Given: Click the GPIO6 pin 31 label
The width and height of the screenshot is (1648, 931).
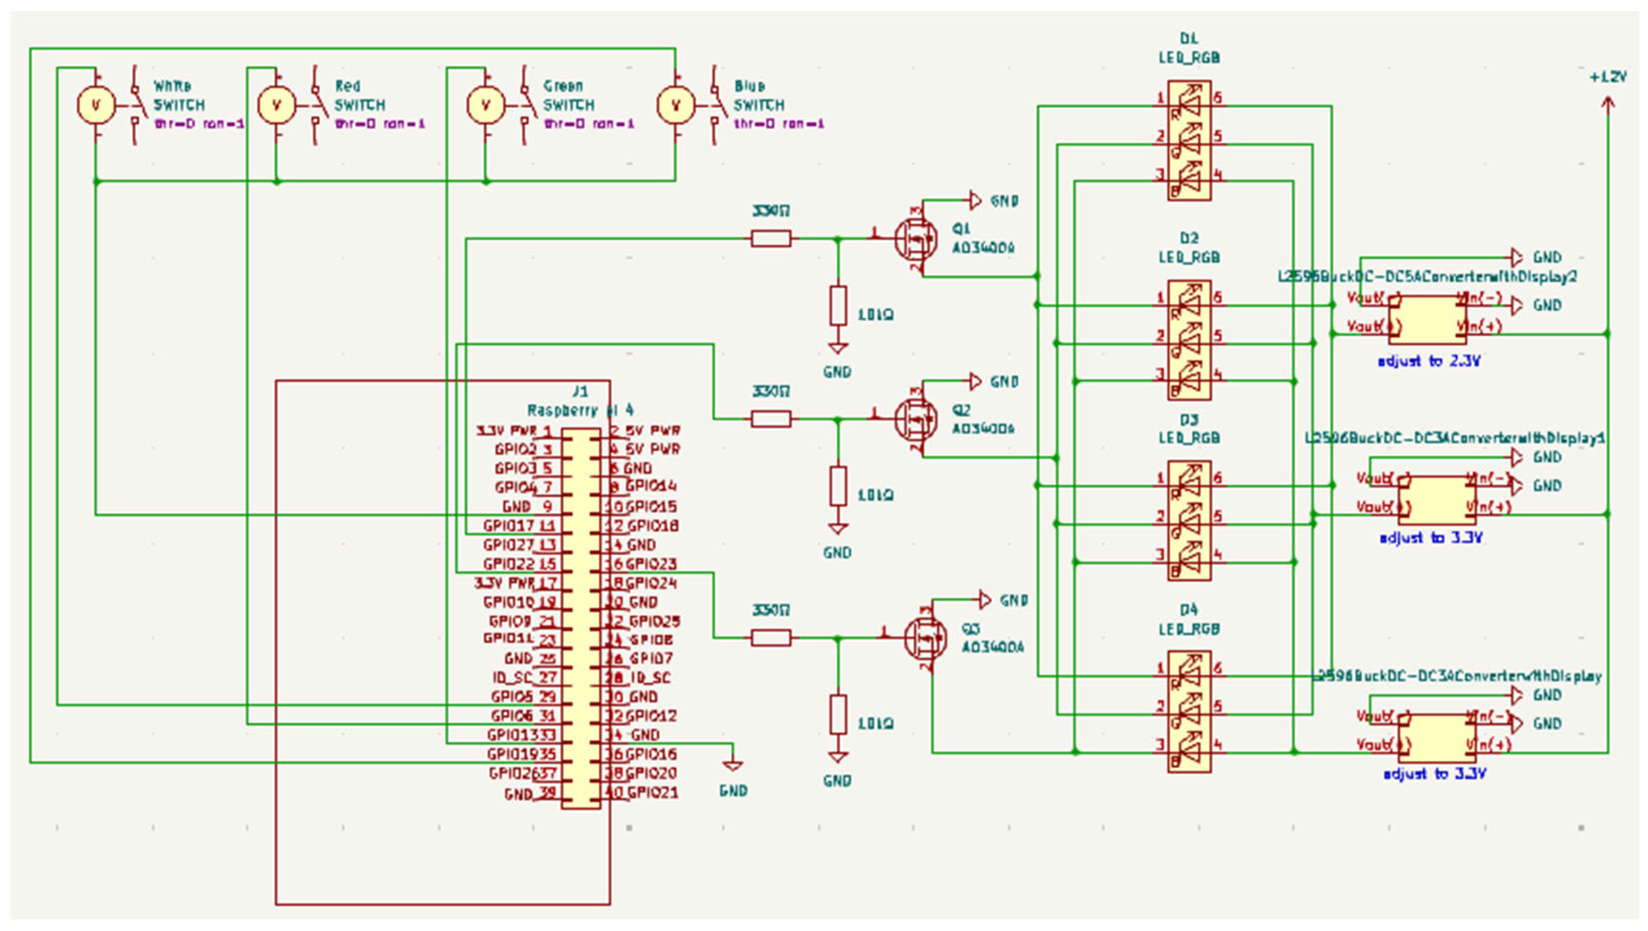Looking at the screenshot, I should 514,716.
